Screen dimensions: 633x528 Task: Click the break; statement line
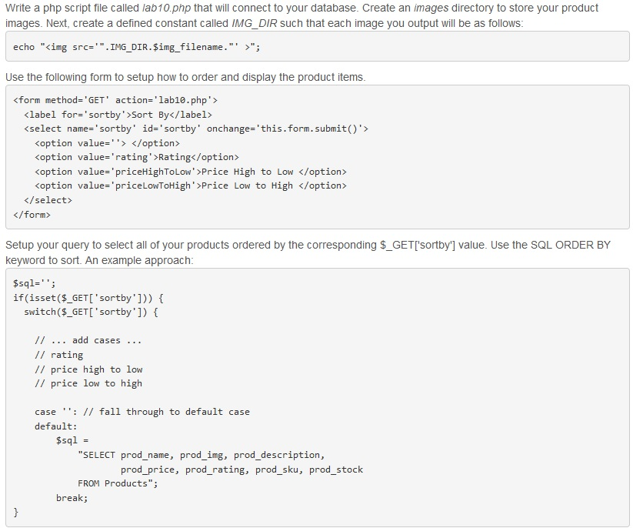(72, 498)
